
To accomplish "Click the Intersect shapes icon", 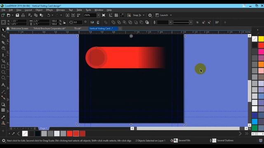I will pos(125,22).
